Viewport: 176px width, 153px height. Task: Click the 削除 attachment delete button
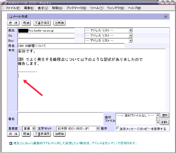[x=165, y=122]
